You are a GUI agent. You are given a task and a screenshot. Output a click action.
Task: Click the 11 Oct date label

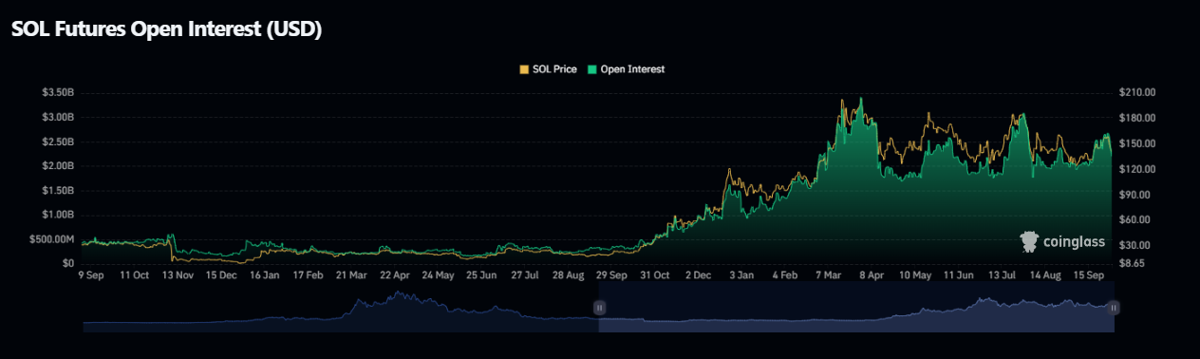click(x=135, y=275)
